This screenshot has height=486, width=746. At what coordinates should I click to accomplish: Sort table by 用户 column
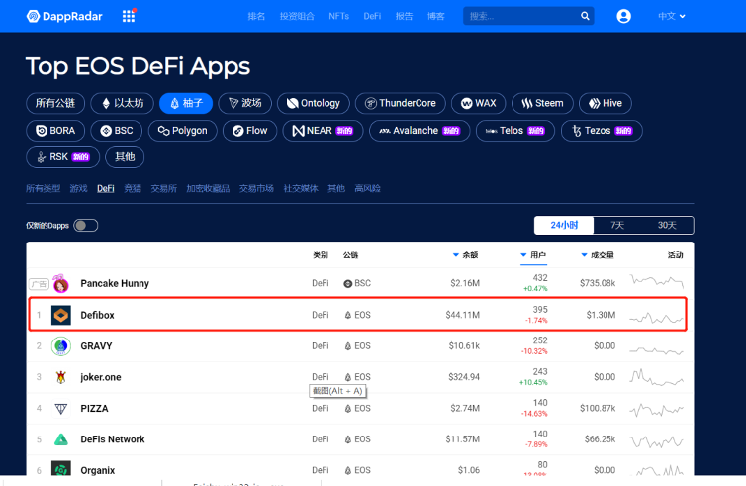533,255
